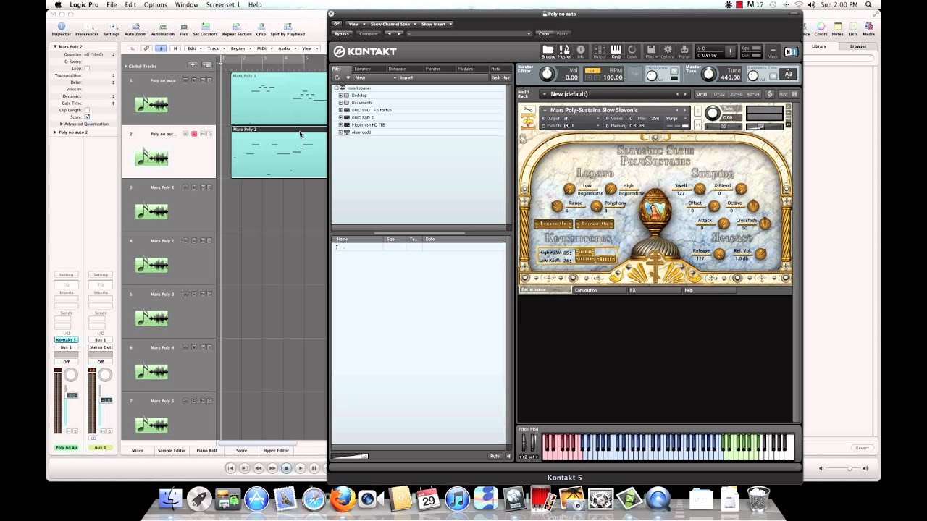
Task: Open Firefox from the Dock
Action: (x=342, y=499)
